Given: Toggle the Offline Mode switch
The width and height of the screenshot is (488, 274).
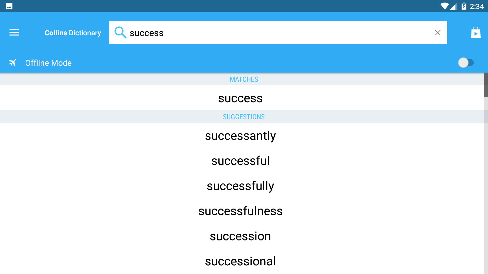Looking at the screenshot, I should click(x=466, y=63).
